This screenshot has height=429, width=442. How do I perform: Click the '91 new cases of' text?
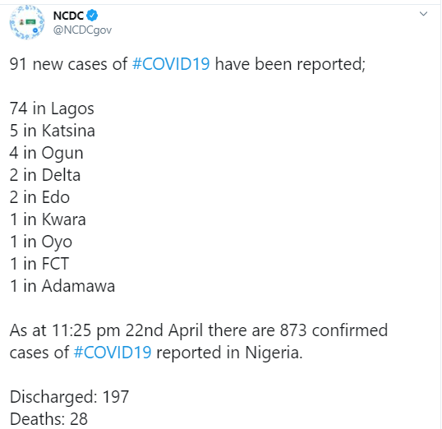[68, 64]
